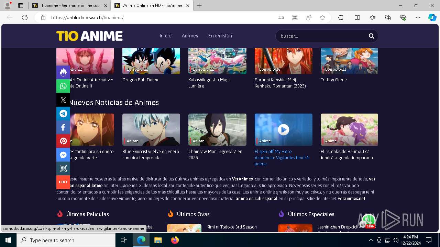The width and height of the screenshot is (440, 247).
Task: Open Browser essentials heart icon
Action: pos(403,17)
